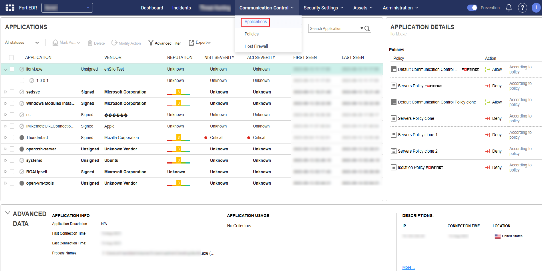Expand the sedsvc application row
The image size is (542, 271).
5,92
